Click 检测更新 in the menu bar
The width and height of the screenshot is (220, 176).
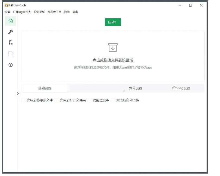pos(39,12)
